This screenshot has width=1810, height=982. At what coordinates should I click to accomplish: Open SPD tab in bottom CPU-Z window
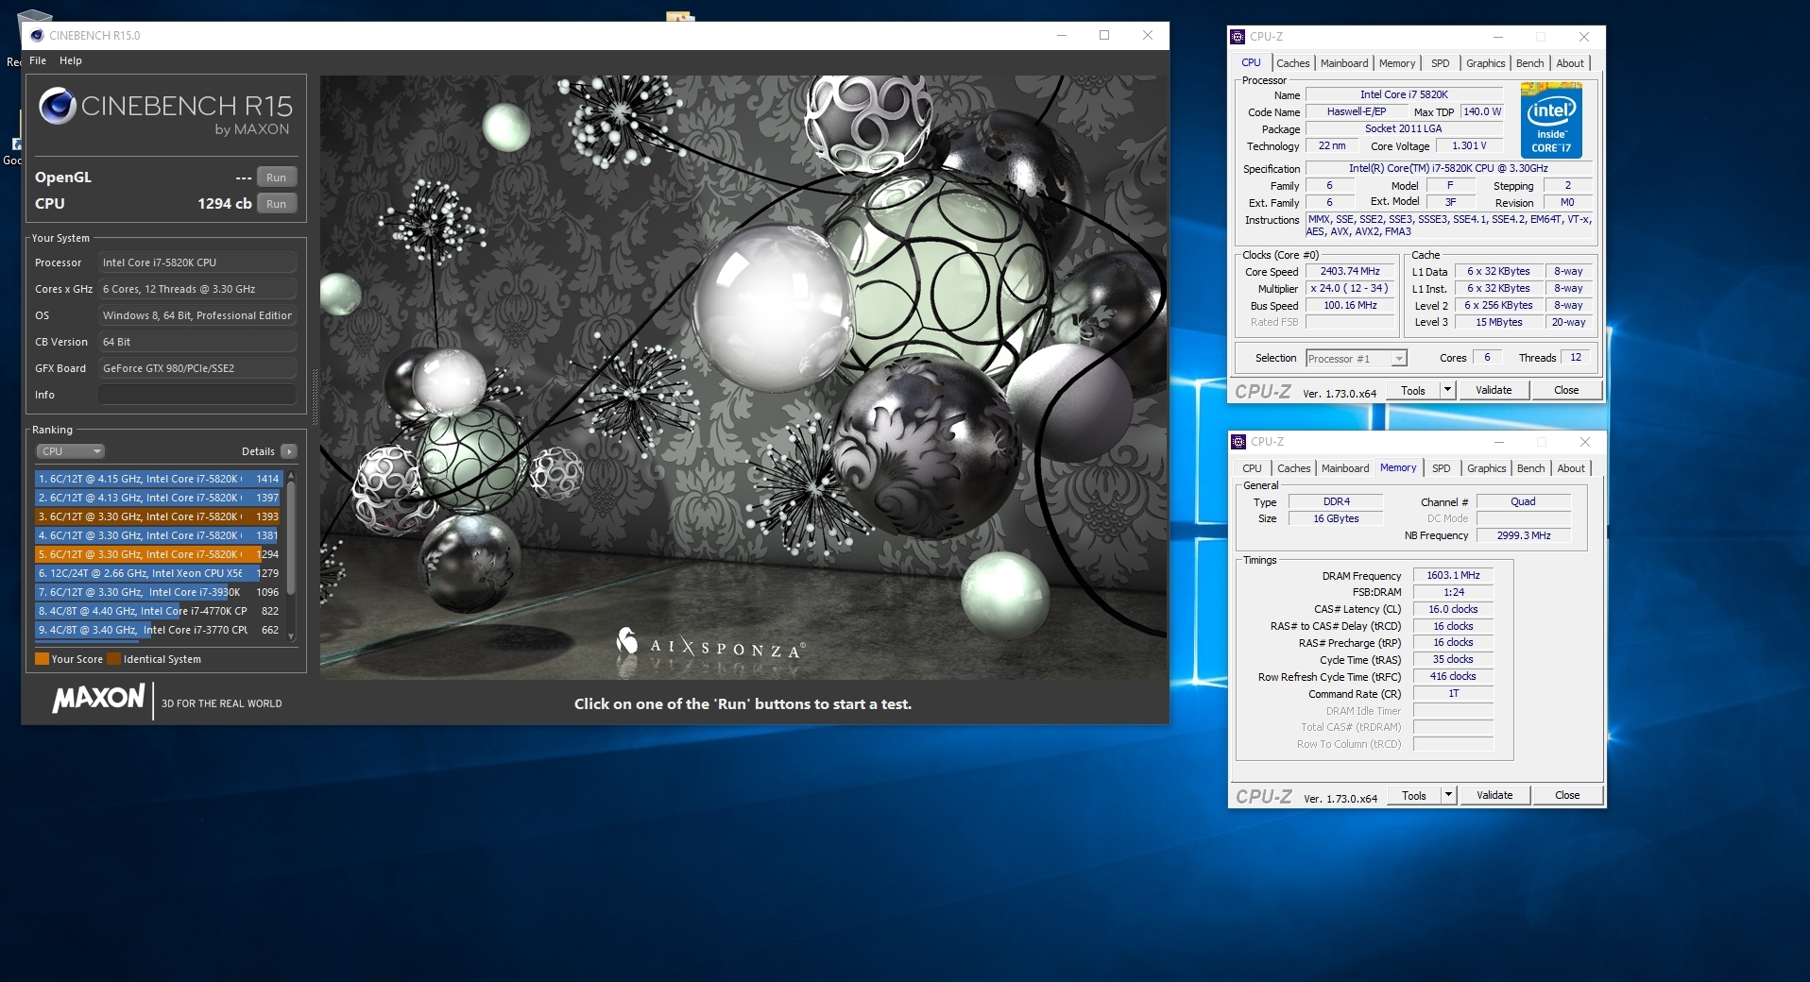1442,468
